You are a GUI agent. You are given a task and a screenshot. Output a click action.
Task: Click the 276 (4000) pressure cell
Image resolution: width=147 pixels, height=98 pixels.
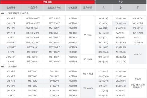(88, 88)
